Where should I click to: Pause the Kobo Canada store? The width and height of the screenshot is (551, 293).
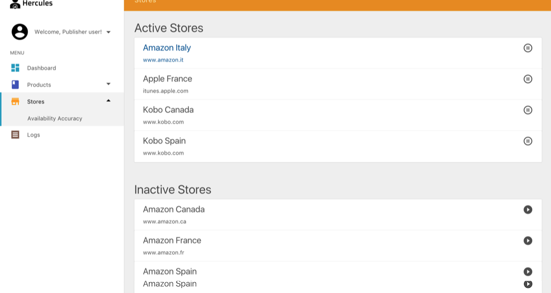point(528,110)
